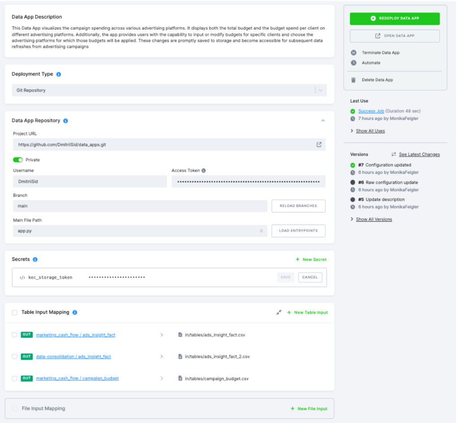Check the File Input Mapping checkbox
This screenshot has height=423, width=458.
[x=15, y=408]
